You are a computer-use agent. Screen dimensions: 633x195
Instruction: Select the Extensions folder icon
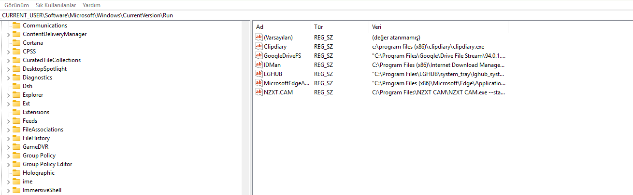click(x=16, y=112)
